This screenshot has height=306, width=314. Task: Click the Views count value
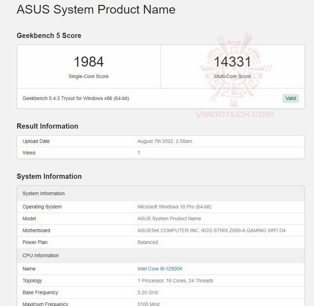pos(139,153)
